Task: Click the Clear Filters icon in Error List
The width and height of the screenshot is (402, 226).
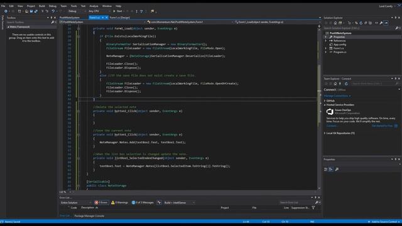Action: [159, 202]
